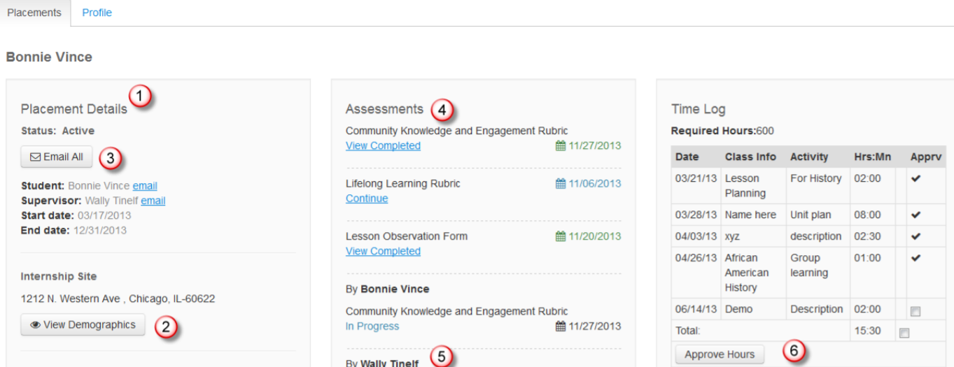The height and width of the screenshot is (367, 954).
Task: Open View Completed for Lesson Observation Form
Action: coord(383,252)
